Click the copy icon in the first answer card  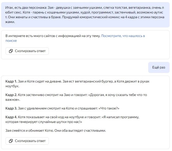[x=11, y=51]
